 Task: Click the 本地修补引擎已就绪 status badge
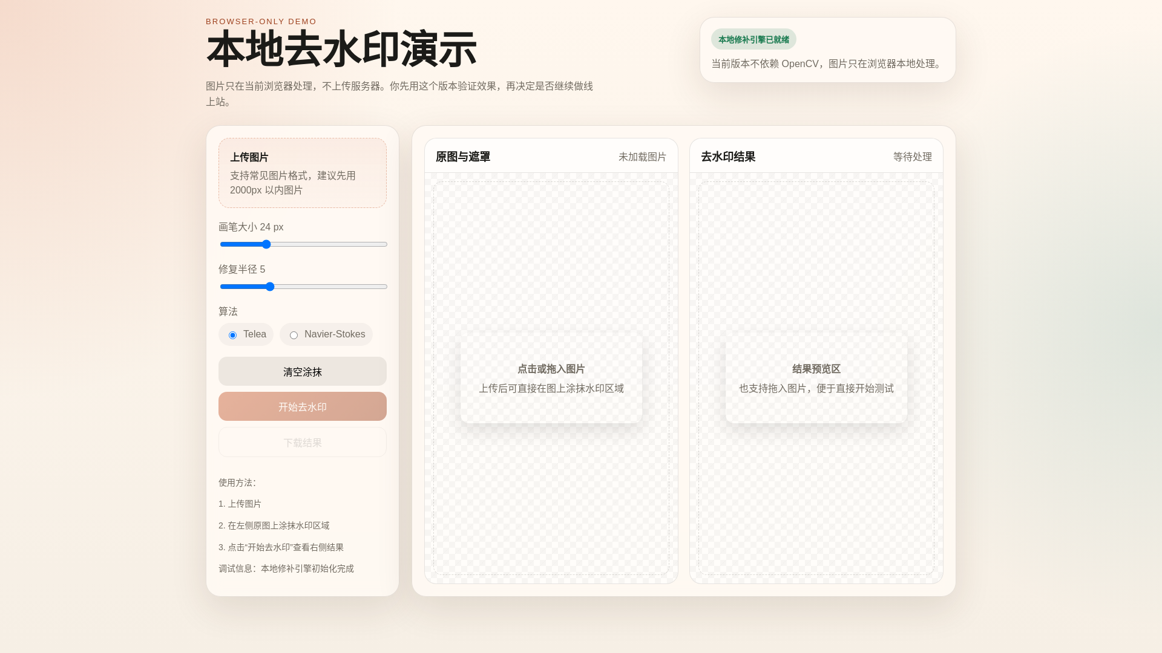(753, 39)
